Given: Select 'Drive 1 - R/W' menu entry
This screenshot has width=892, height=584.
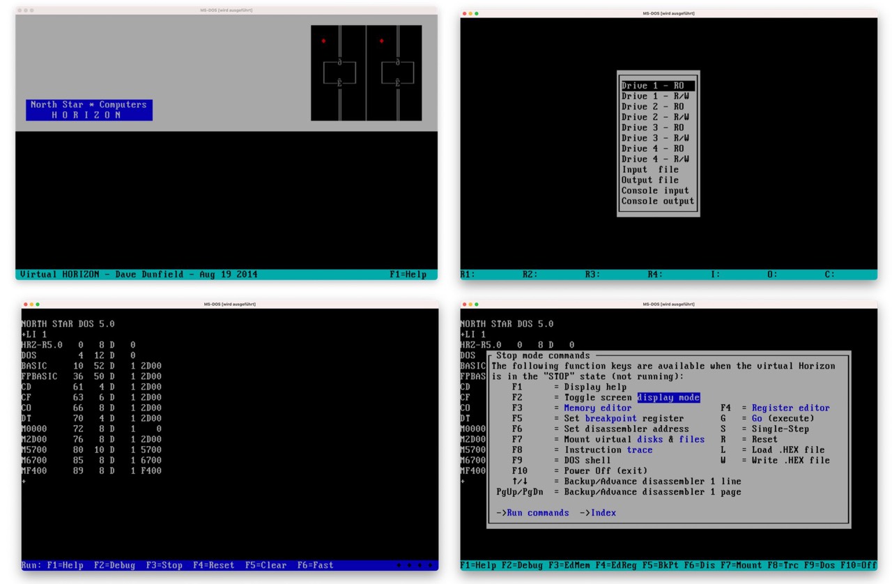Looking at the screenshot, I should 658,96.
